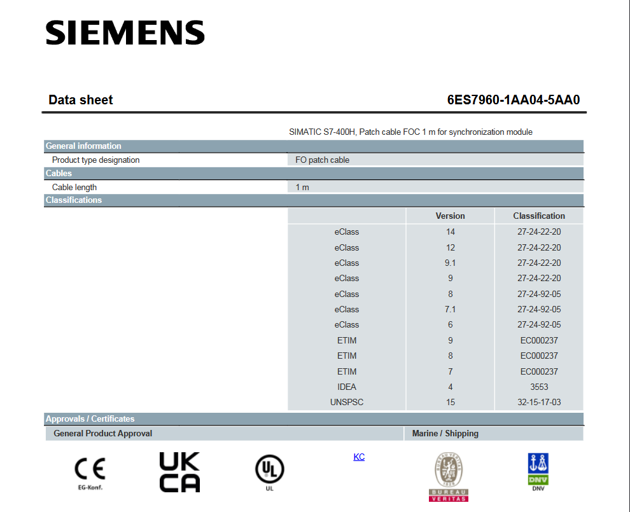Click the 'Marine / Shipping' subheading
Viewport: 630px width, 512px height.
pyautogui.click(x=445, y=434)
